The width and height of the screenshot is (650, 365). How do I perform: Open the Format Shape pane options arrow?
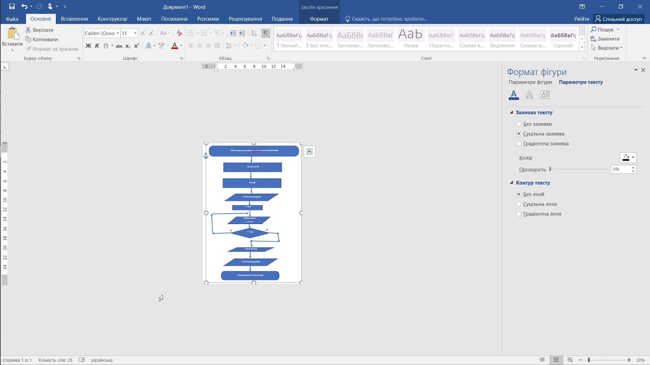[x=635, y=70]
